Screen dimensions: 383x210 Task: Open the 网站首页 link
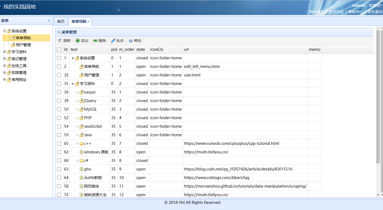tap(317, 12)
